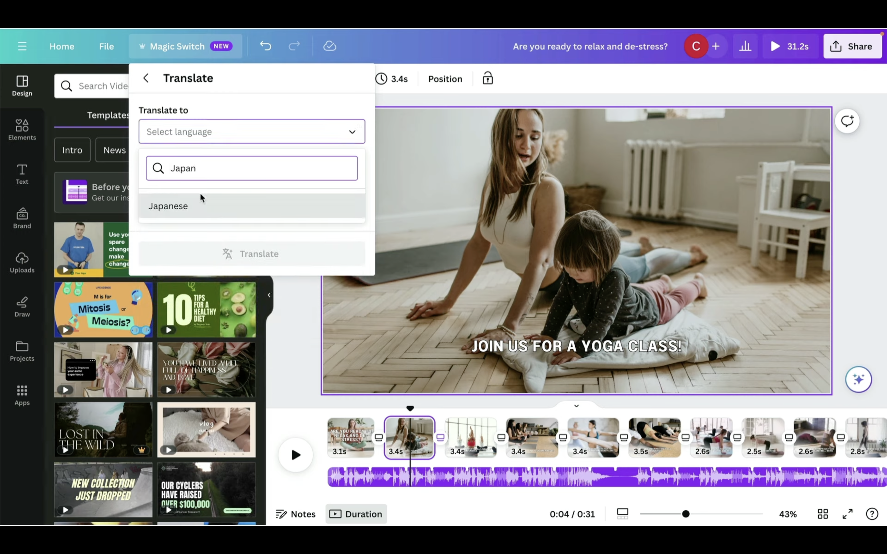Select the first 3.1s timeline clip

(x=351, y=437)
